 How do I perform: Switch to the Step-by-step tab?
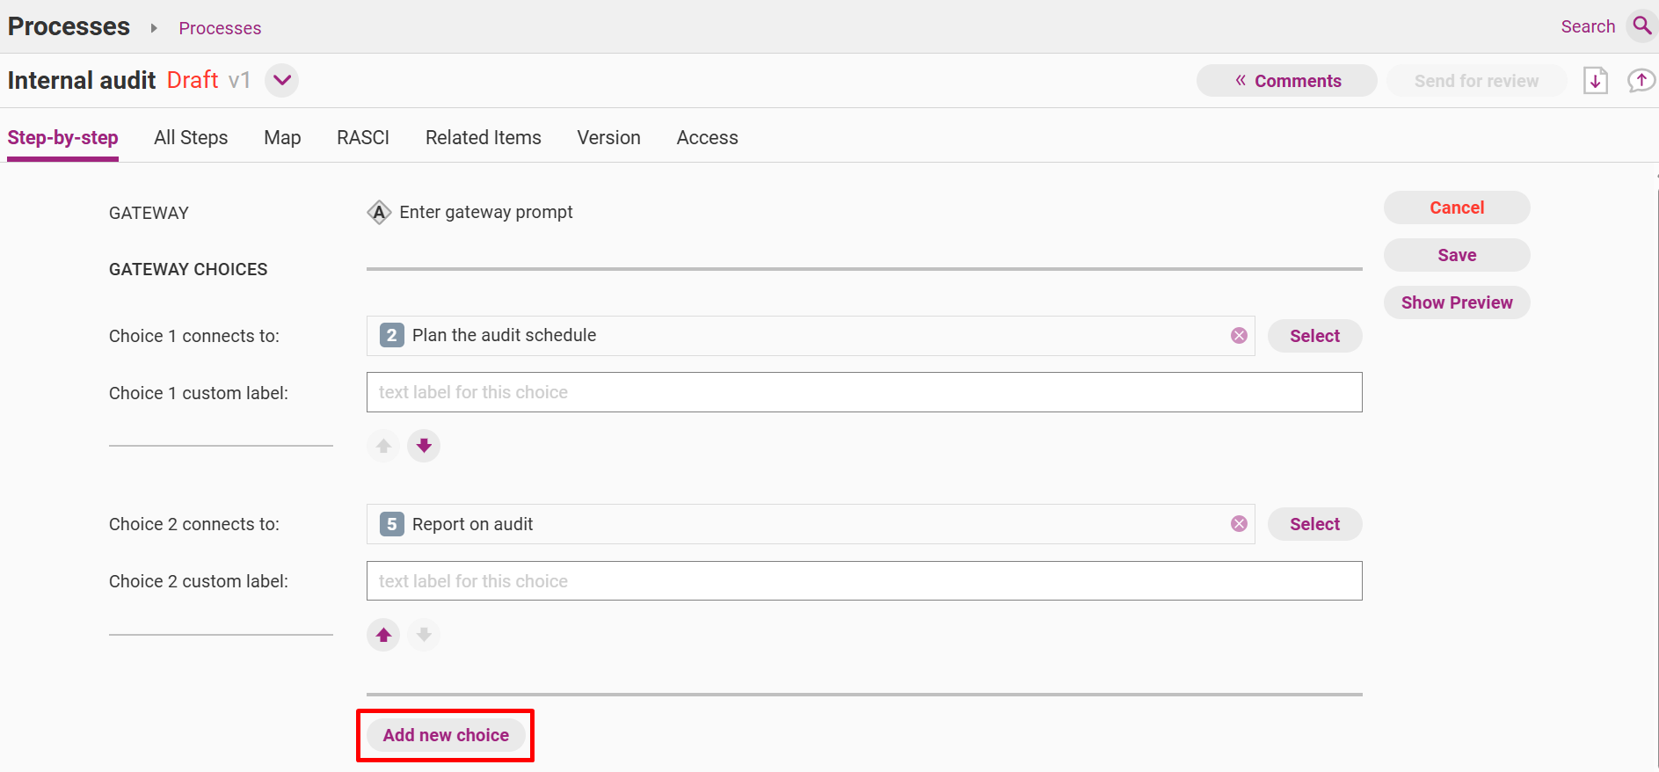pyautogui.click(x=62, y=137)
